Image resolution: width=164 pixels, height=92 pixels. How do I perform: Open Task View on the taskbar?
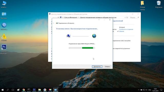coord(13,90)
